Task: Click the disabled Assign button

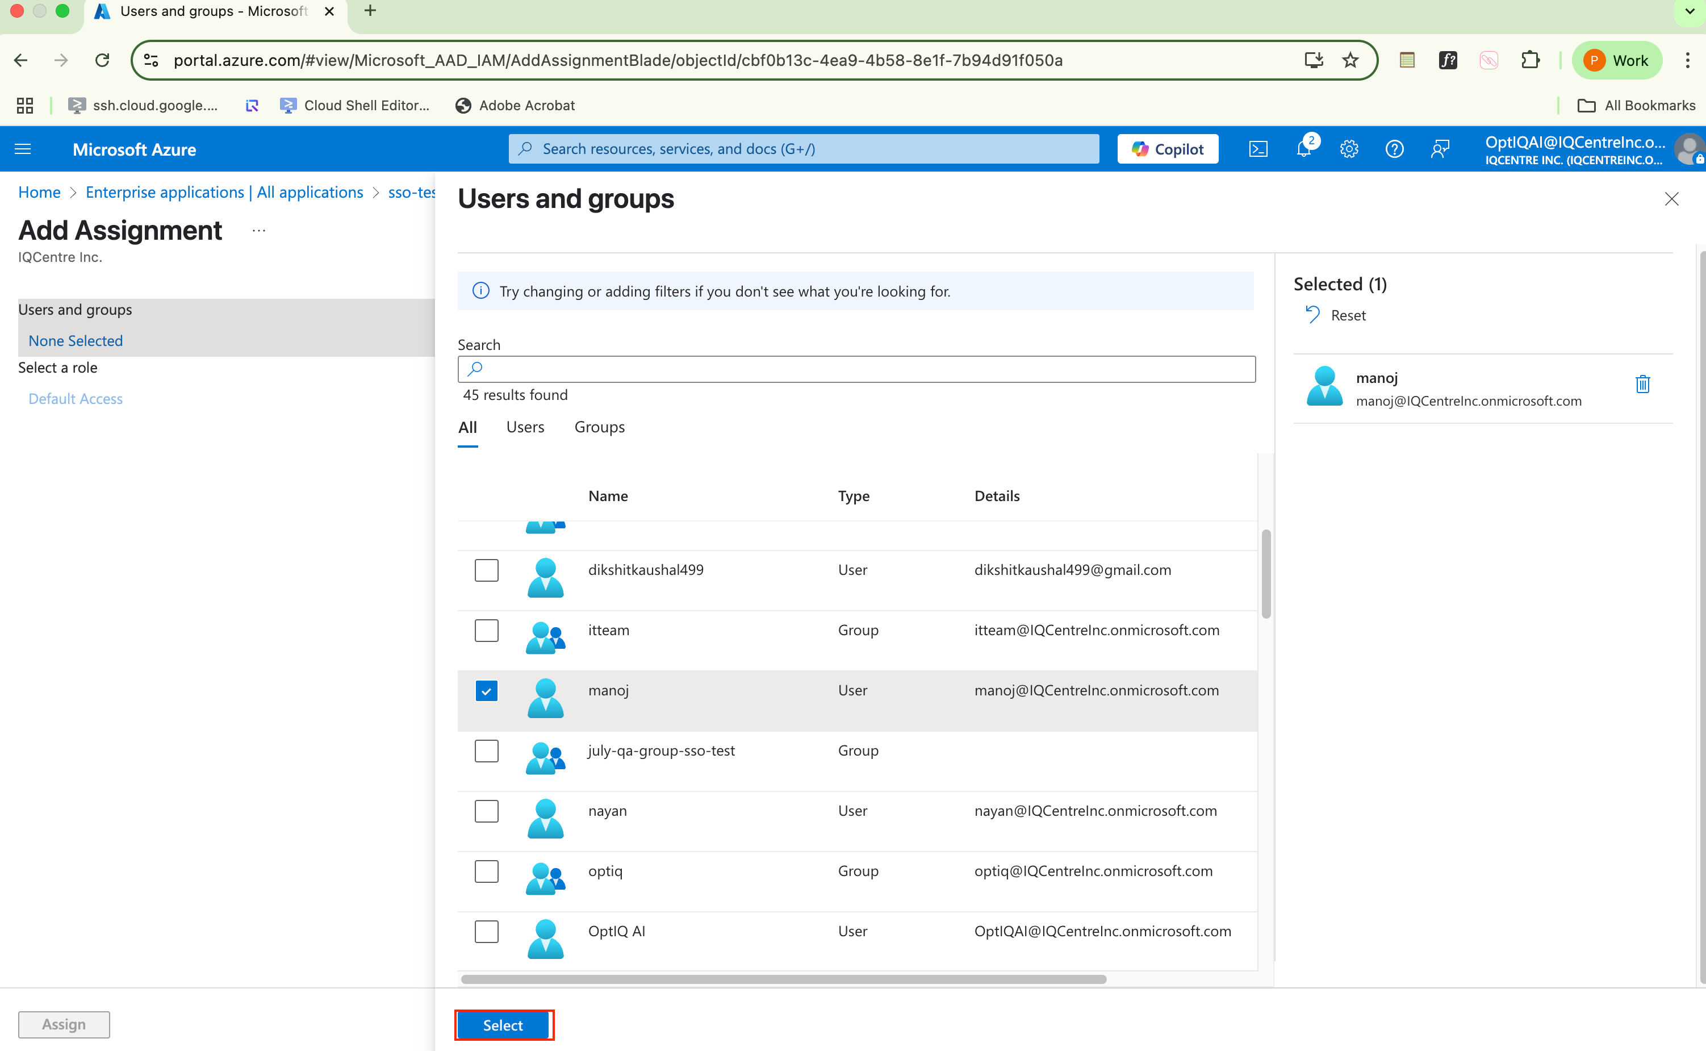Action: [x=64, y=1025]
